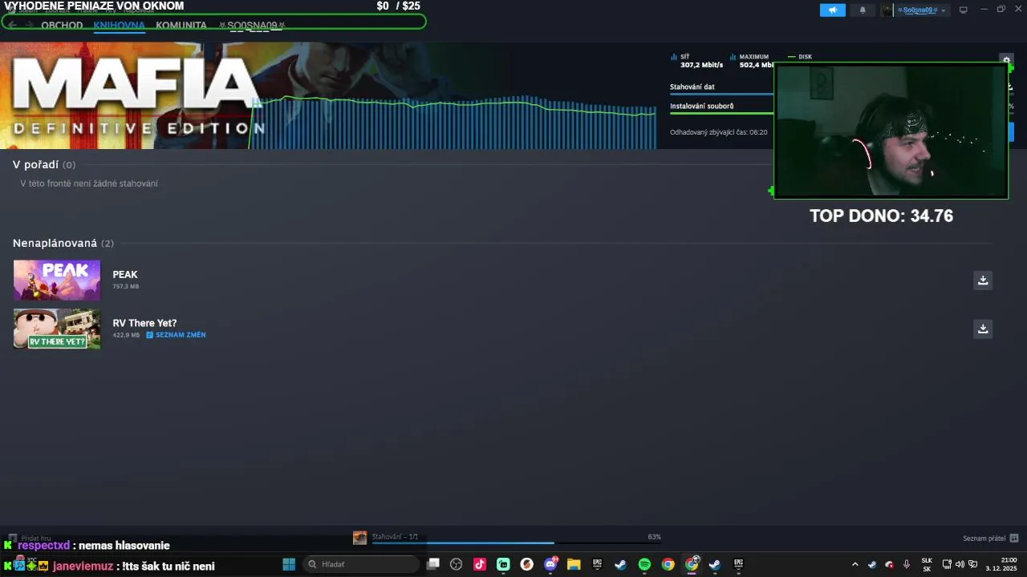Screen dimensions: 1027x577
Task: Open the Windows Start menu
Action: point(289,564)
